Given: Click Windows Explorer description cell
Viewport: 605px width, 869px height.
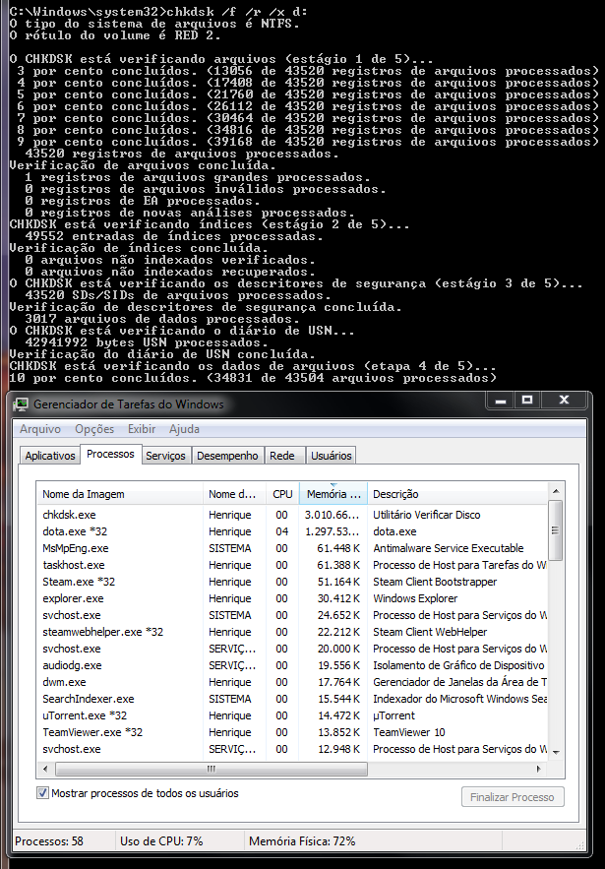Looking at the screenshot, I should [x=415, y=598].
